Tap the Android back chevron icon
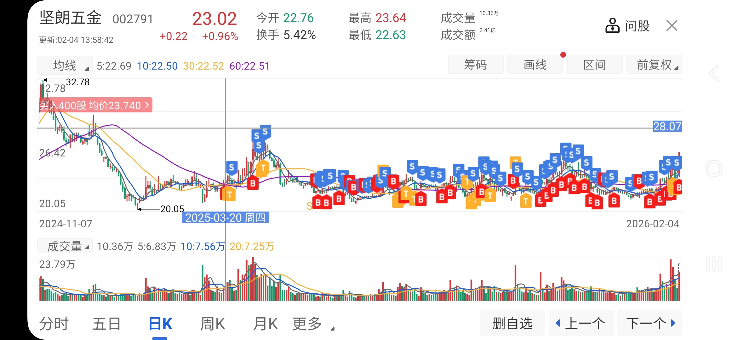This screenshot has height=340, width=737. 714,74
